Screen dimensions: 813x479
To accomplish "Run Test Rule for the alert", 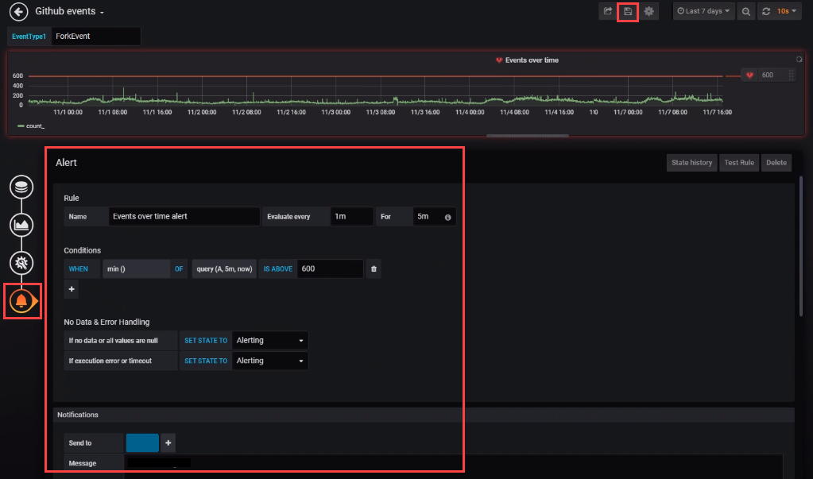I will 738,162.
